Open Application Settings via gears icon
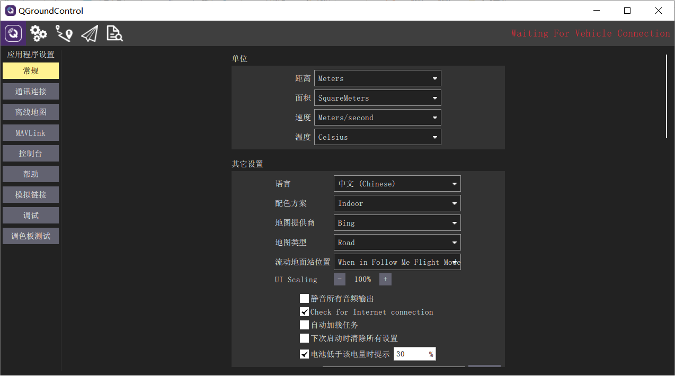Screen dimensions: 675x376 38,33
